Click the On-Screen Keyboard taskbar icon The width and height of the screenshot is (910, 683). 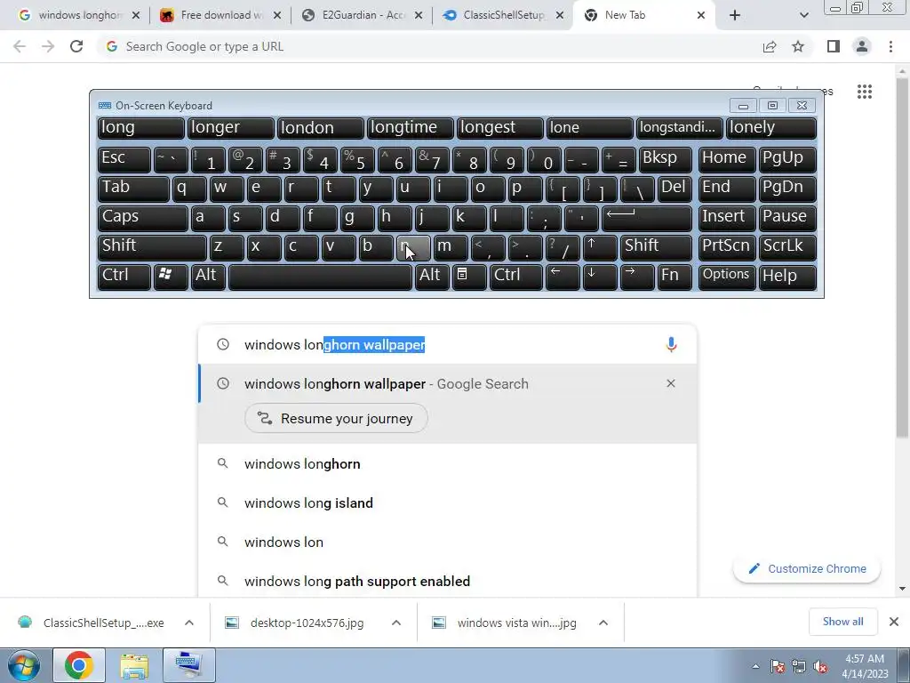pyautogui.click(x=189, y=665)
